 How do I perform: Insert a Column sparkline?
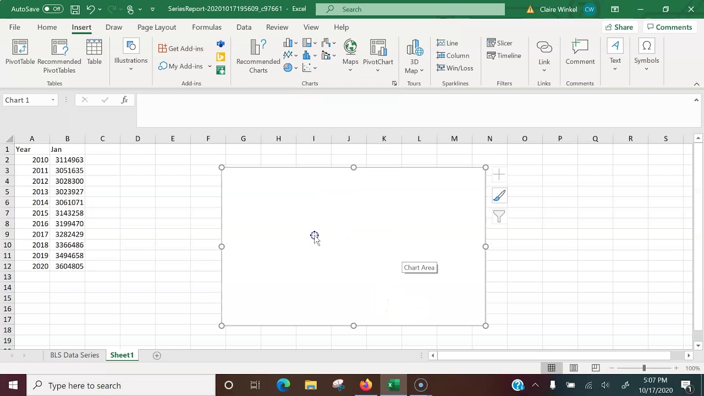453,56
